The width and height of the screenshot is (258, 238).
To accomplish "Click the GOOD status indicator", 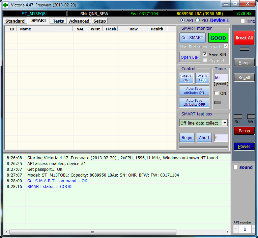I will pos(218,38).
